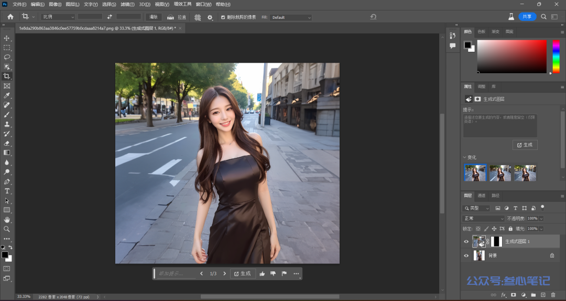Click the 共享 share button
The height and width of the screenshot is (301, 566).
[x=527, y=17]
